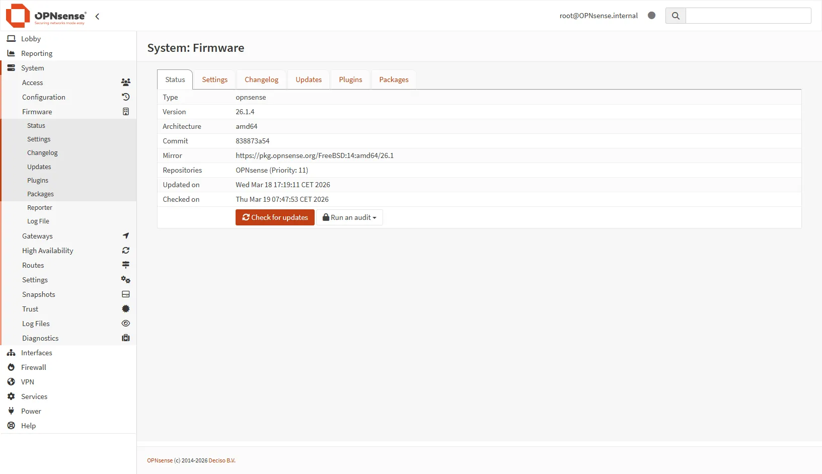The width and height of the screenshot is (822, 474).
Task: Focus the top search input field
Action: 748,16
